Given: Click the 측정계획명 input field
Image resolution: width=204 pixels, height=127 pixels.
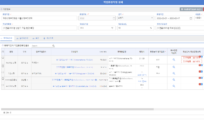Looking at the screenshot, I should coord(40,28).
